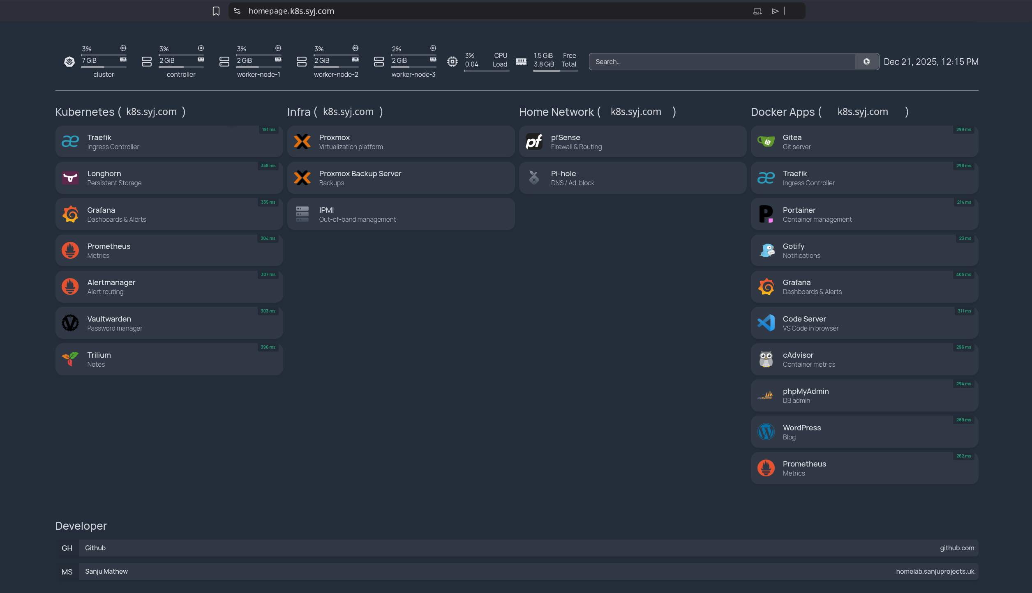Click the search provider button in search bar
The height and width of the screenshot is (593, 1032).
[866, 62]
